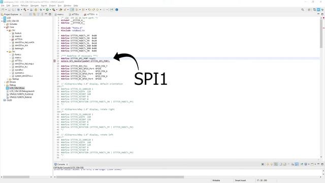325x183 pixels.
Task: Open the Project menu
Action: tap(52, 6)
